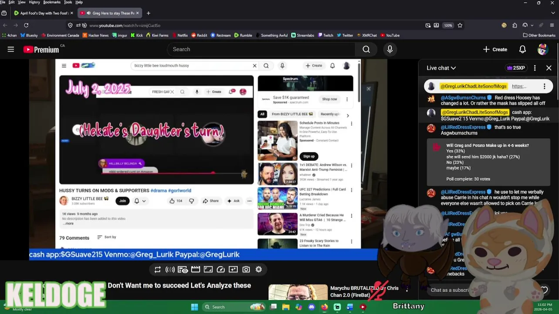Click the 25XP badge in live chat header
Viewport: 559px width, 314px height.
[516, 68]
